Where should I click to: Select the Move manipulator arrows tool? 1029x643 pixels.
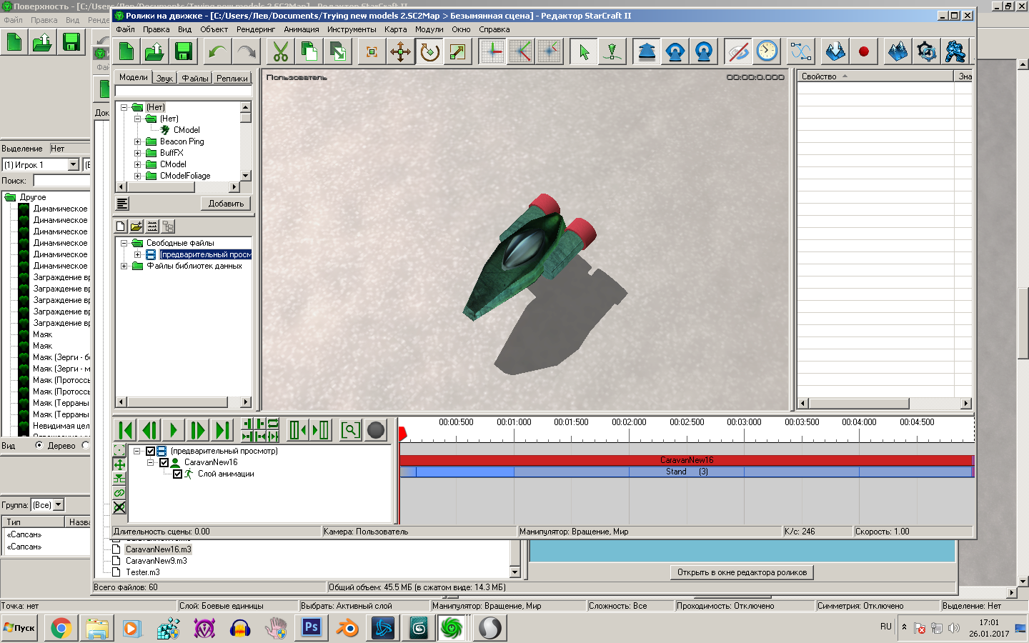pyautogui.click(x=400, y=51)
